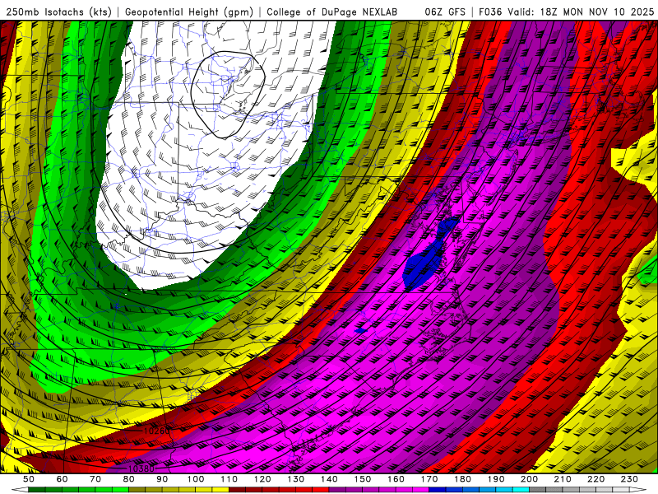Click the 130 value on the color scale
Viewport: 658px width, 494px height.
(x=296, y=479)
